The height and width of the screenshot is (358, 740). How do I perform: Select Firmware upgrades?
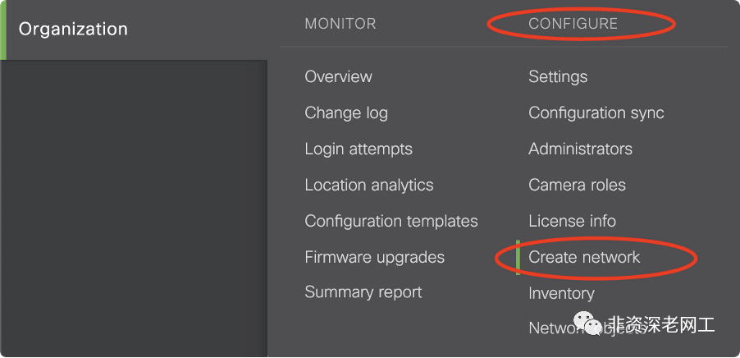click(375, 257)
